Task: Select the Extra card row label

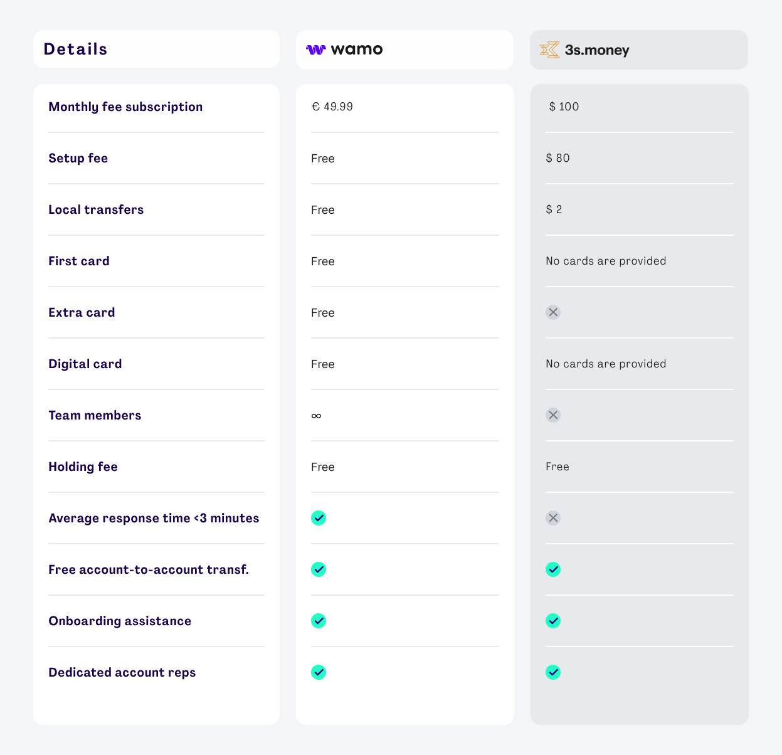Action: tap(82, 312)
